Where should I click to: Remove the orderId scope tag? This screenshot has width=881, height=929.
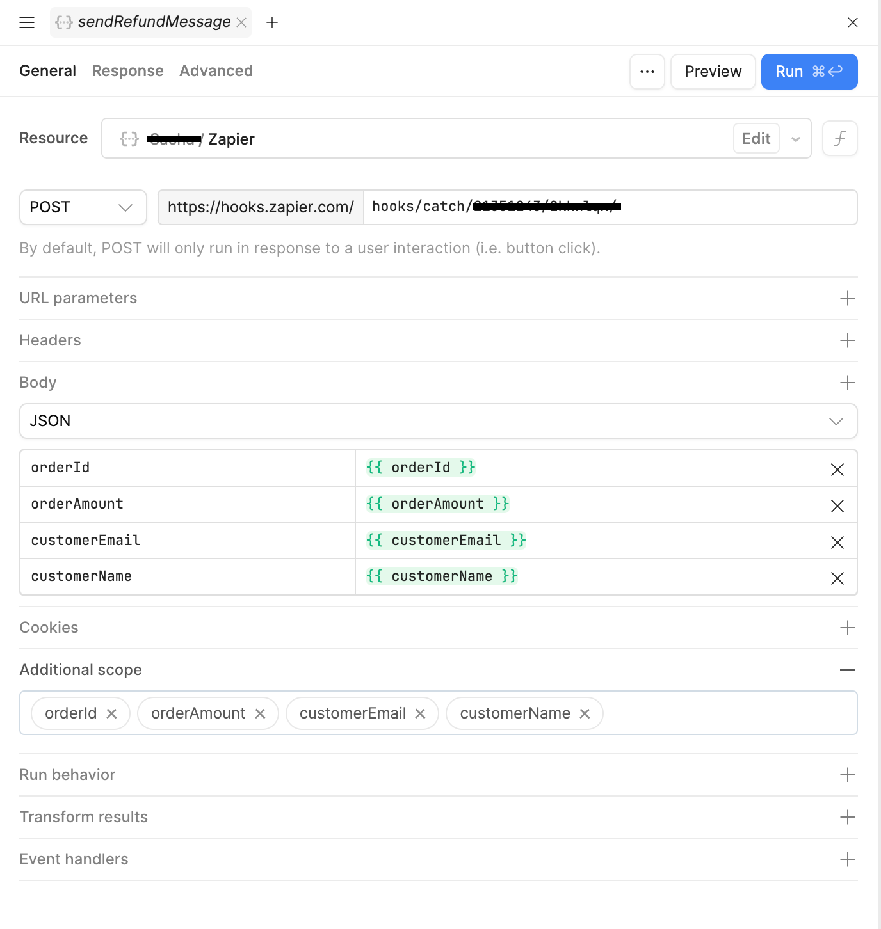pyautogui.click(x=111, y=713)
